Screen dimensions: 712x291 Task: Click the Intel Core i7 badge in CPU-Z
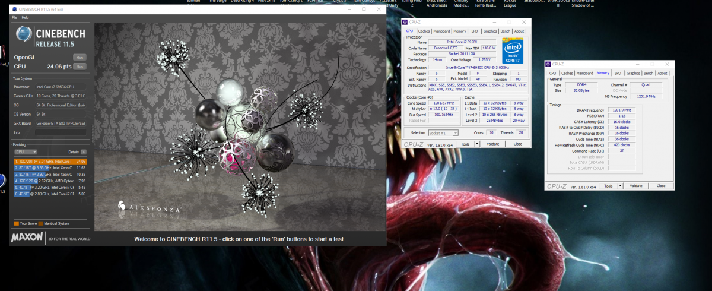[514, 50]
